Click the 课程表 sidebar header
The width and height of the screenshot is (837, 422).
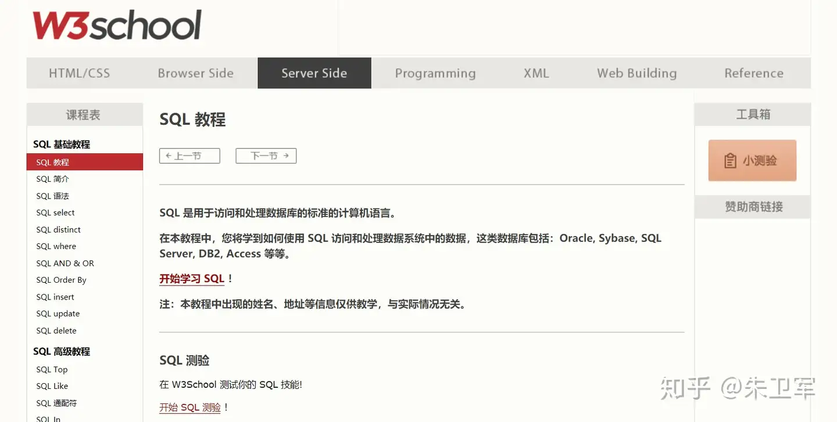[x=85, y=114]
